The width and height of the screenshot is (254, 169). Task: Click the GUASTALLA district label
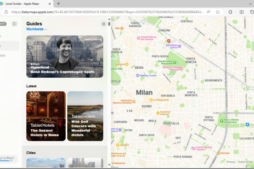coord(171,123)
